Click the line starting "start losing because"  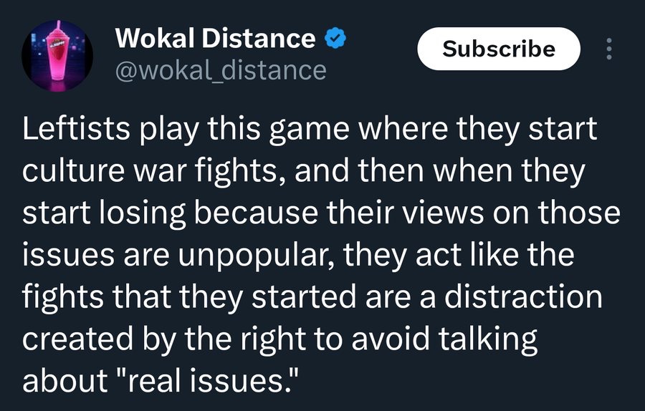click(x=321, y=213)
